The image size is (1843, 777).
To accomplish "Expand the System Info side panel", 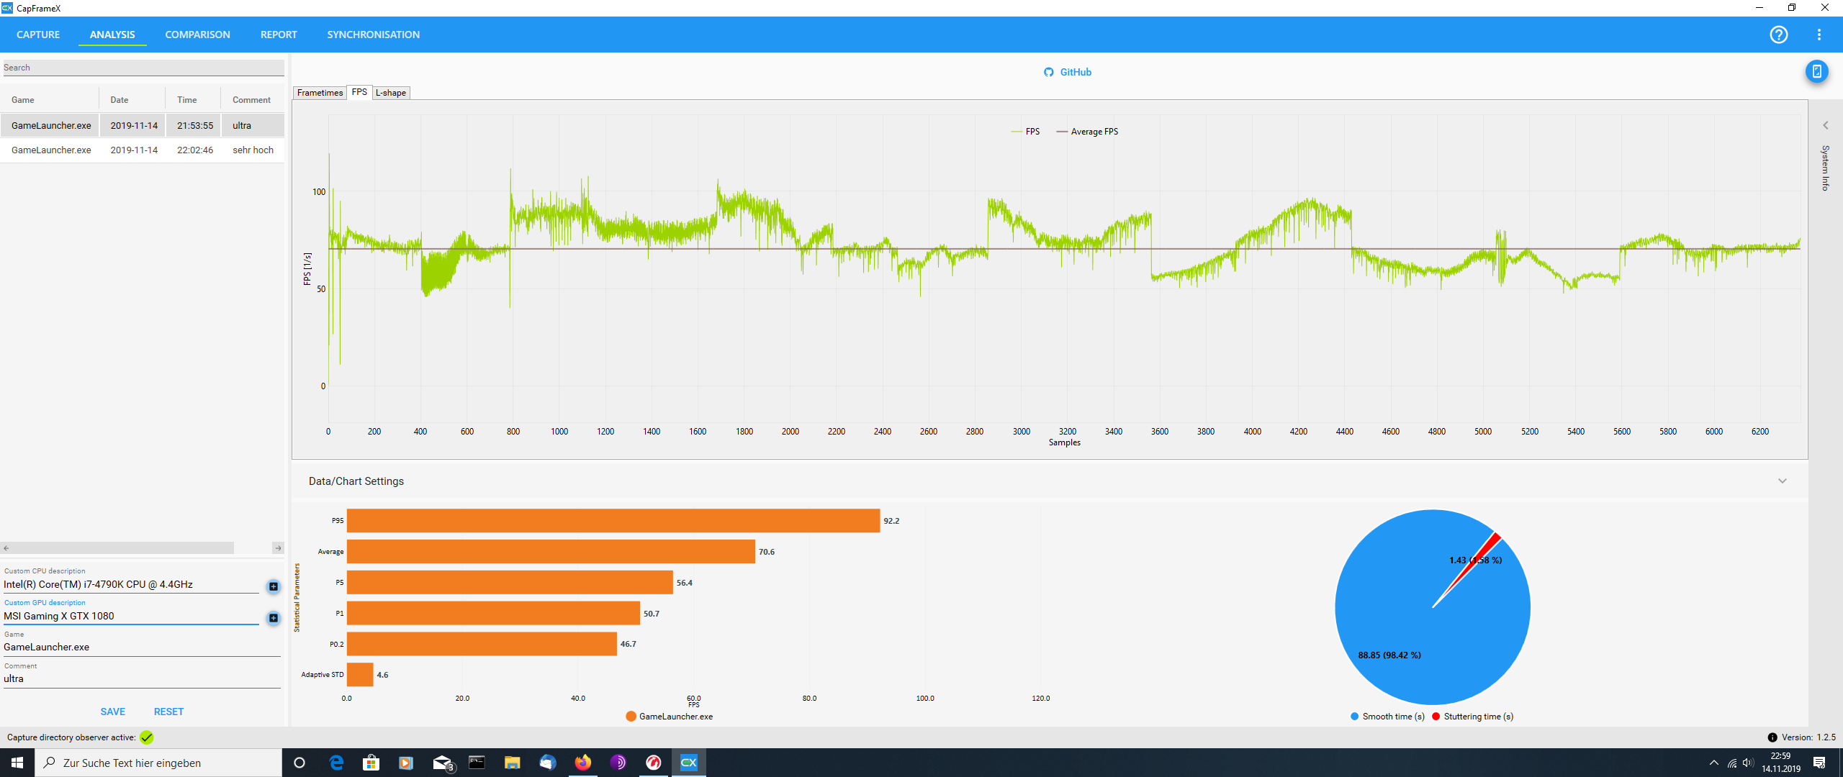I will 1825,126.
